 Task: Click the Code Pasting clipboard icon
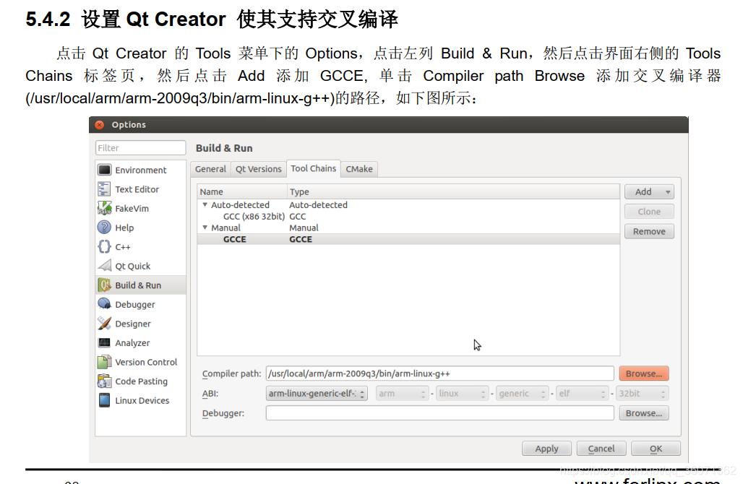pos(104,381)
